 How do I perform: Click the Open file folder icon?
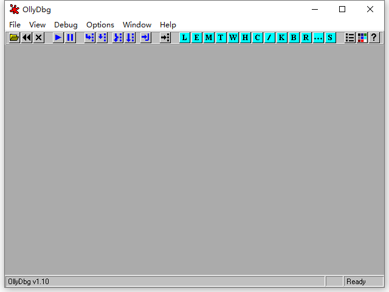(x=14, y=38)
